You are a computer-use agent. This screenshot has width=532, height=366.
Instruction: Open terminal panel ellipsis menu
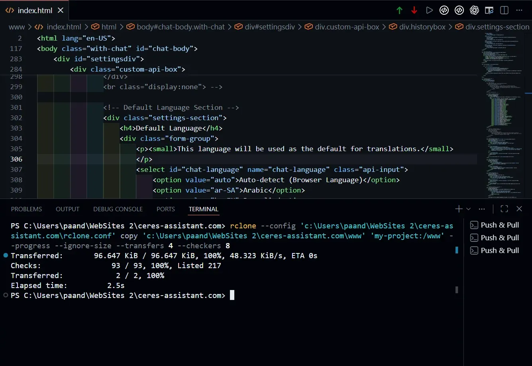[x=482, y=209]
